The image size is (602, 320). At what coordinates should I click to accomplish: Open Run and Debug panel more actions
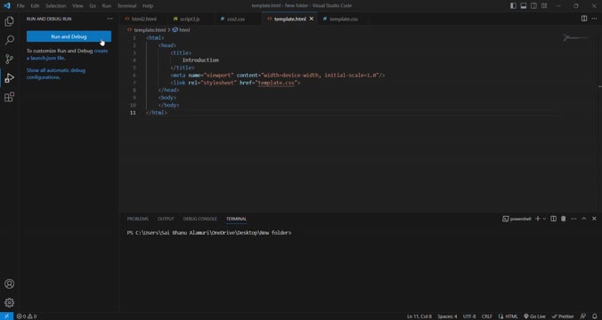click(110, 19)
